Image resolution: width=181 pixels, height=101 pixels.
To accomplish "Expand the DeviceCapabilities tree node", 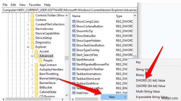I will [28, 34].
